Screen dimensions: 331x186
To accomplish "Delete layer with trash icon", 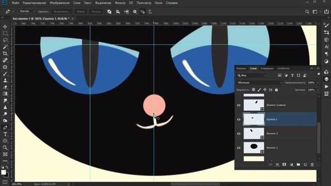I will click(312, 164).
